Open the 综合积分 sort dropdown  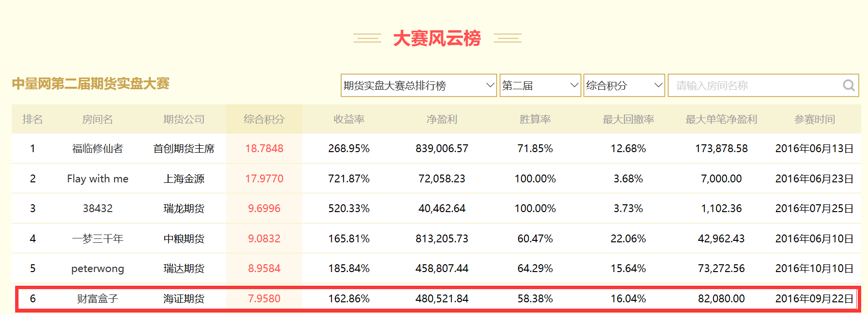point(623,86)
